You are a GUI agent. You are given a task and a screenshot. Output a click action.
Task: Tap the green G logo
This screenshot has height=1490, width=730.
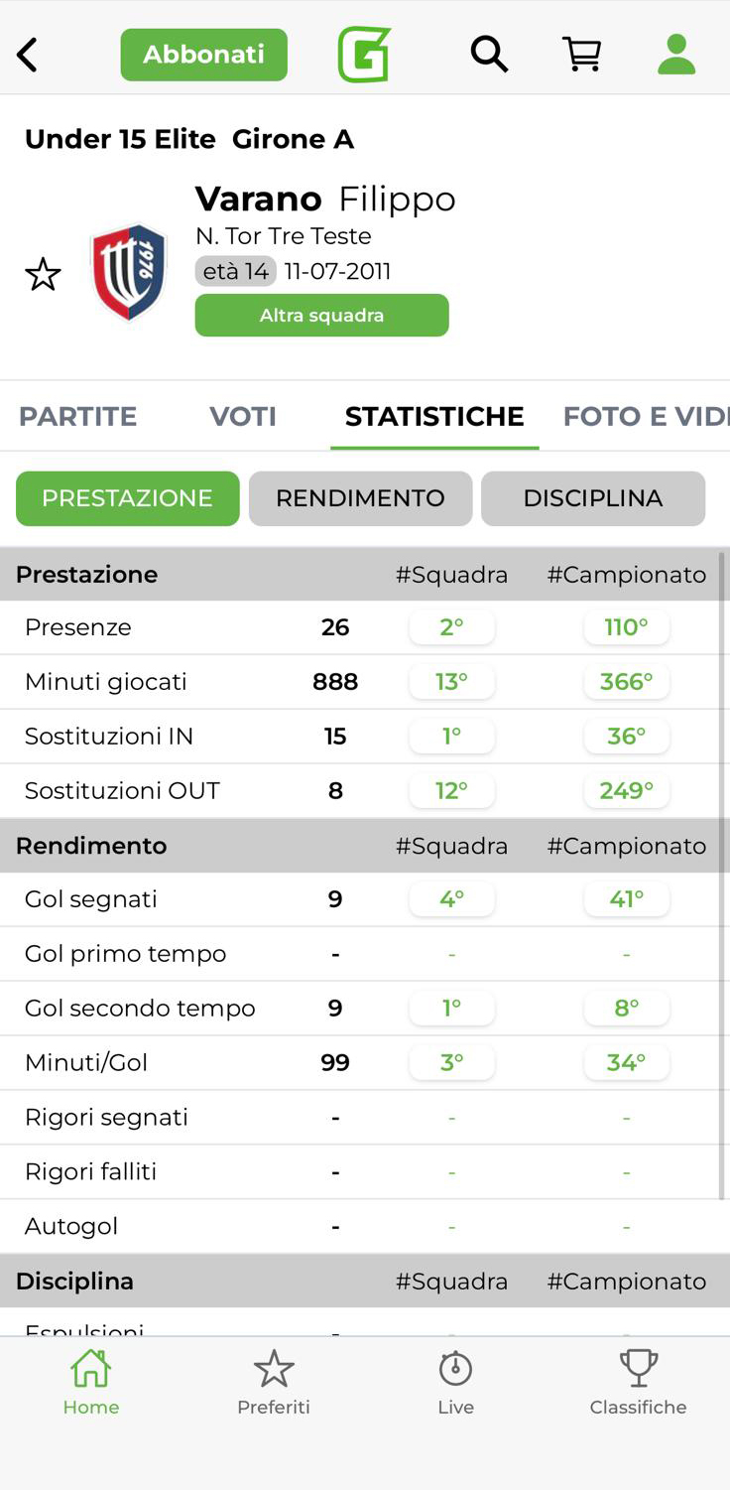364,55
